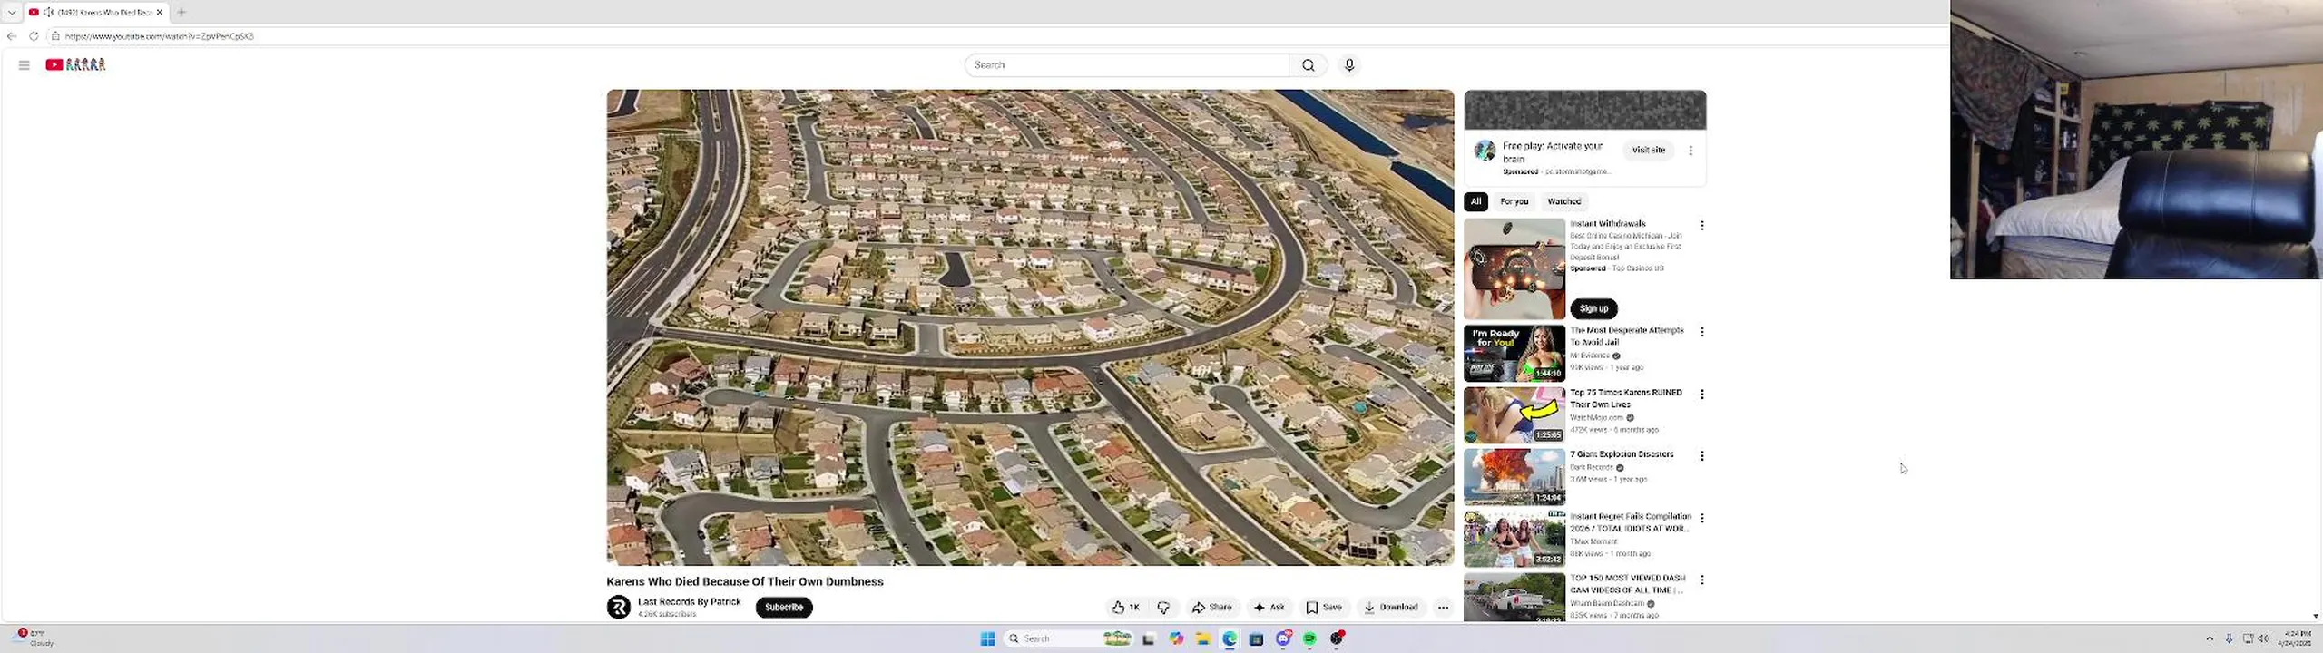Image resolution: width=2323 pixels, height=653 pixels.
Task: Open the Ask AI button below video
Action: pyautogui.click(x=1269, y=608)
